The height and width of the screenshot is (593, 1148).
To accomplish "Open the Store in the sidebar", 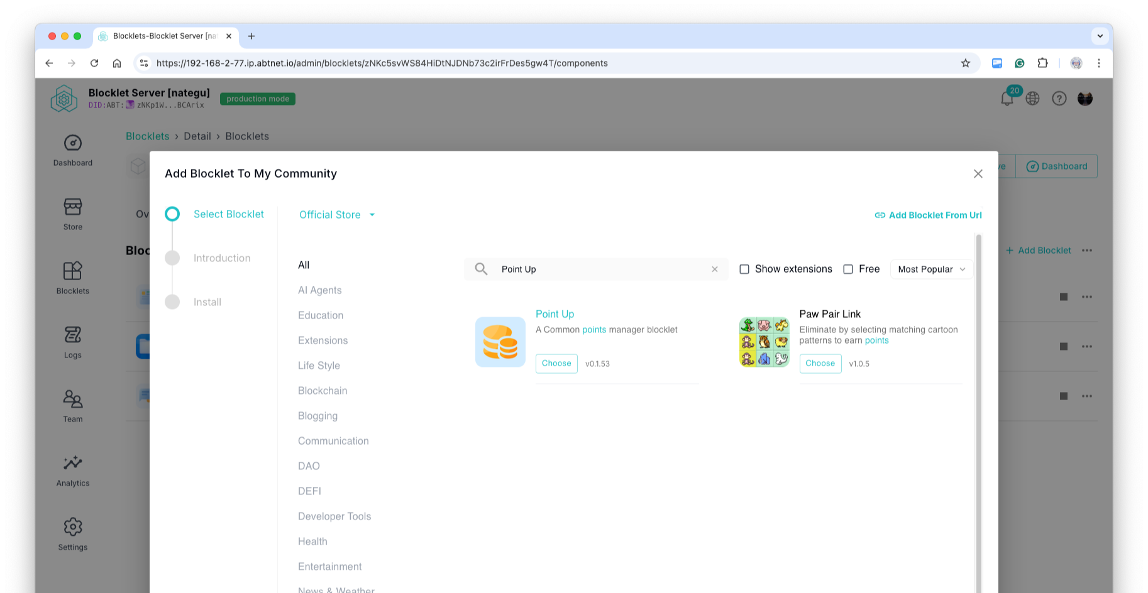I will [x=72, y=207].
